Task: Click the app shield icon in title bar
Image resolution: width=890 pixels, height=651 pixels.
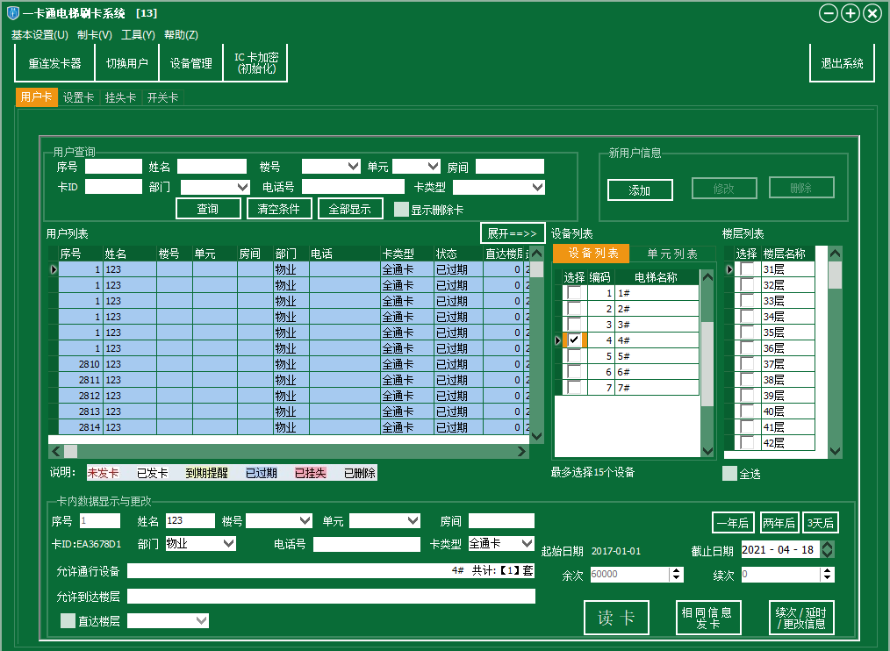Action: (12, 13)
